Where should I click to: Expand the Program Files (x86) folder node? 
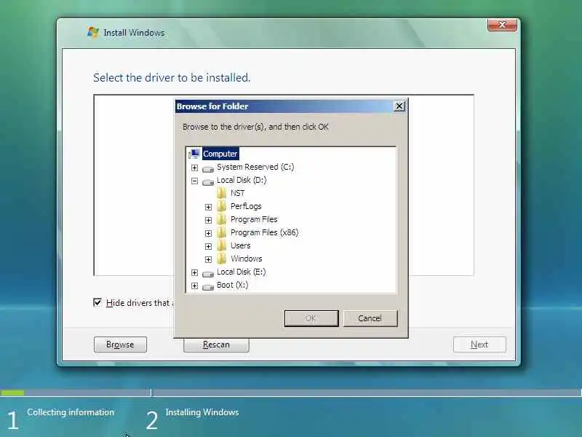click(x=208, y=233)
